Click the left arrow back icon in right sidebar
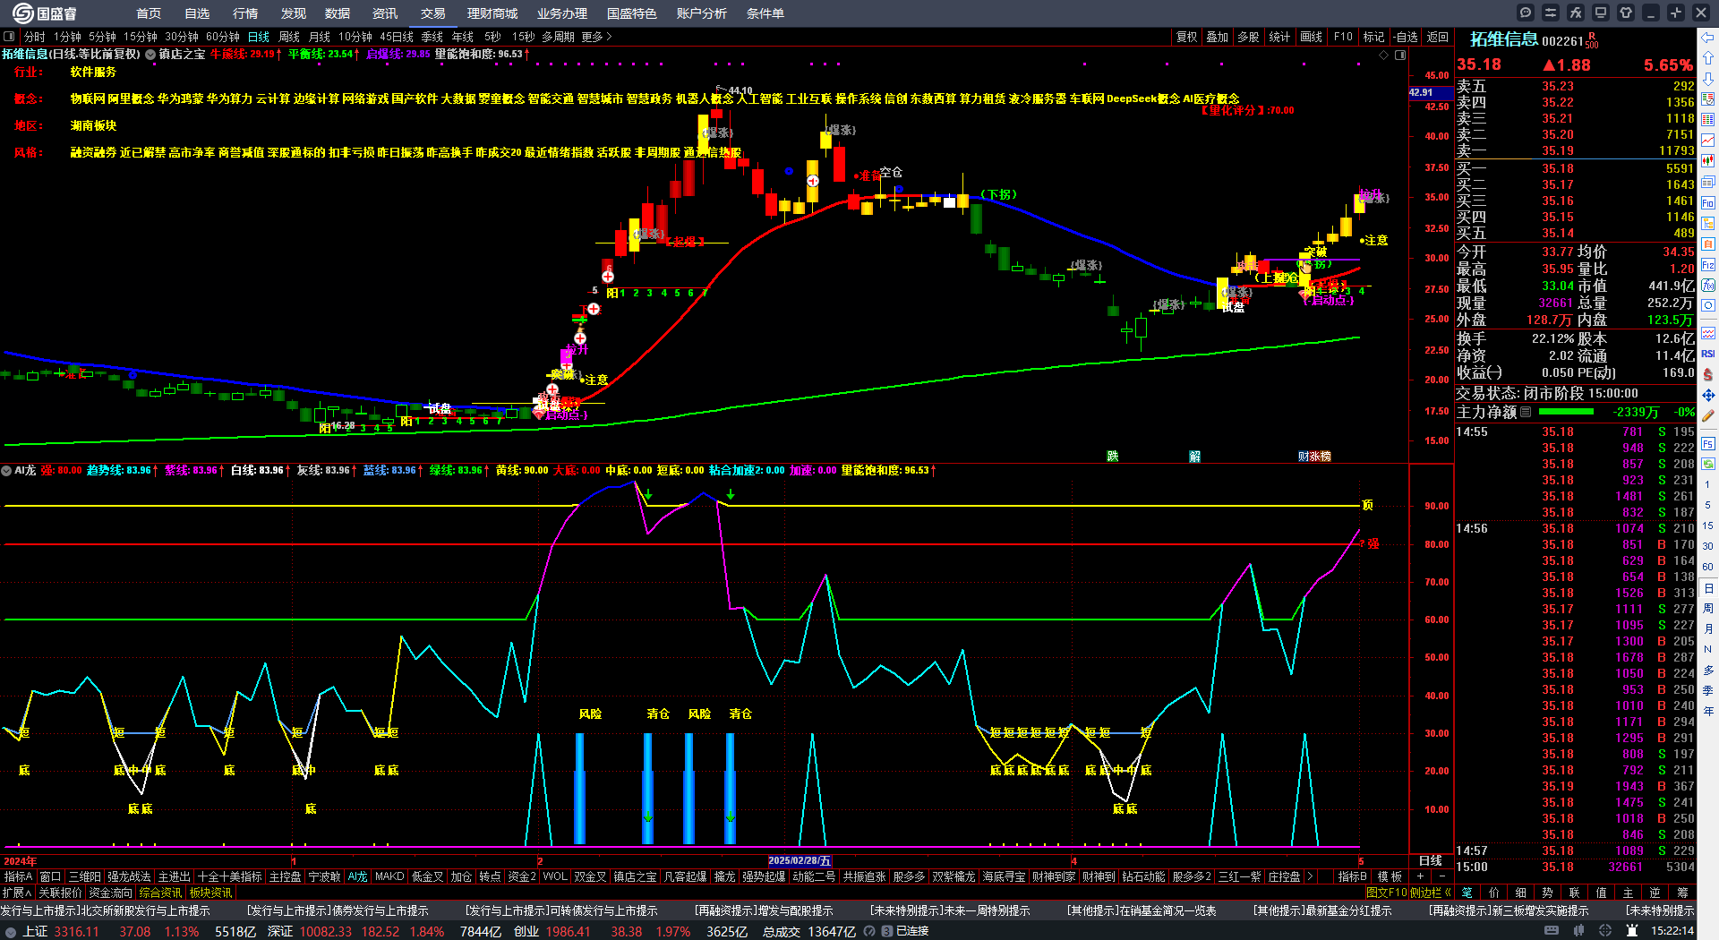The width and height of the screenshot is (1719, 940). [1708, 38]
